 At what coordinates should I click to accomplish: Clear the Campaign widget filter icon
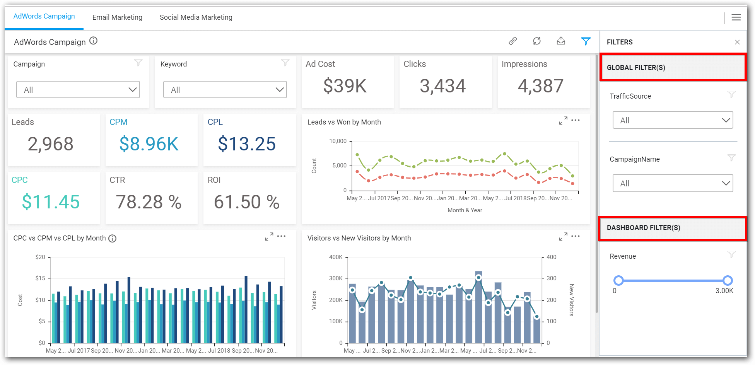138,63
